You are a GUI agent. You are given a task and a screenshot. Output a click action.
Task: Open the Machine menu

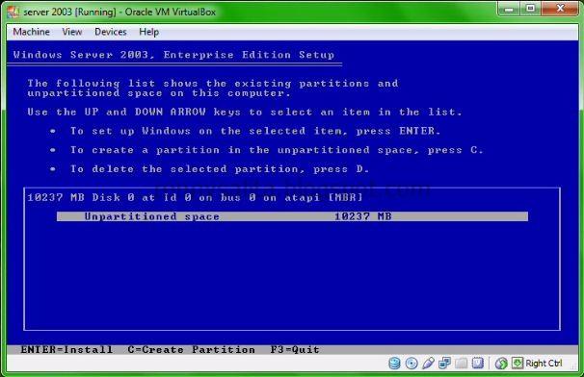tap(31, 32)
